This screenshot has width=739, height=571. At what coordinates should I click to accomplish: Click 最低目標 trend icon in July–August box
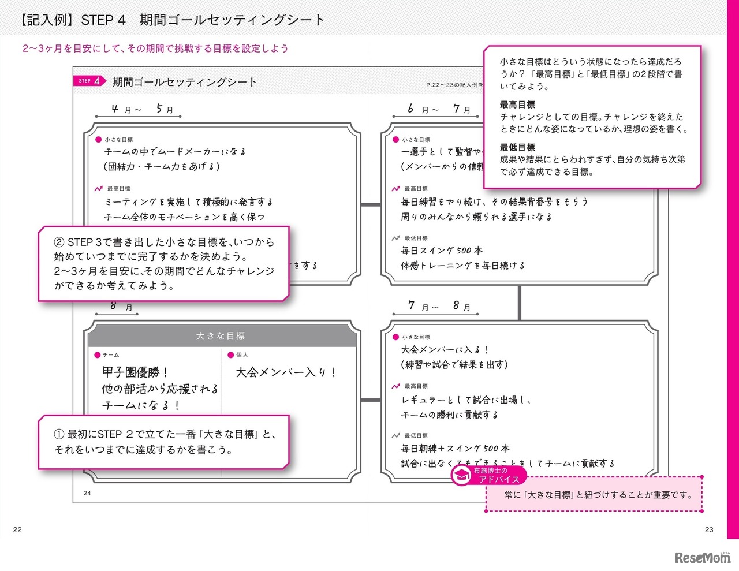(395, 436)
